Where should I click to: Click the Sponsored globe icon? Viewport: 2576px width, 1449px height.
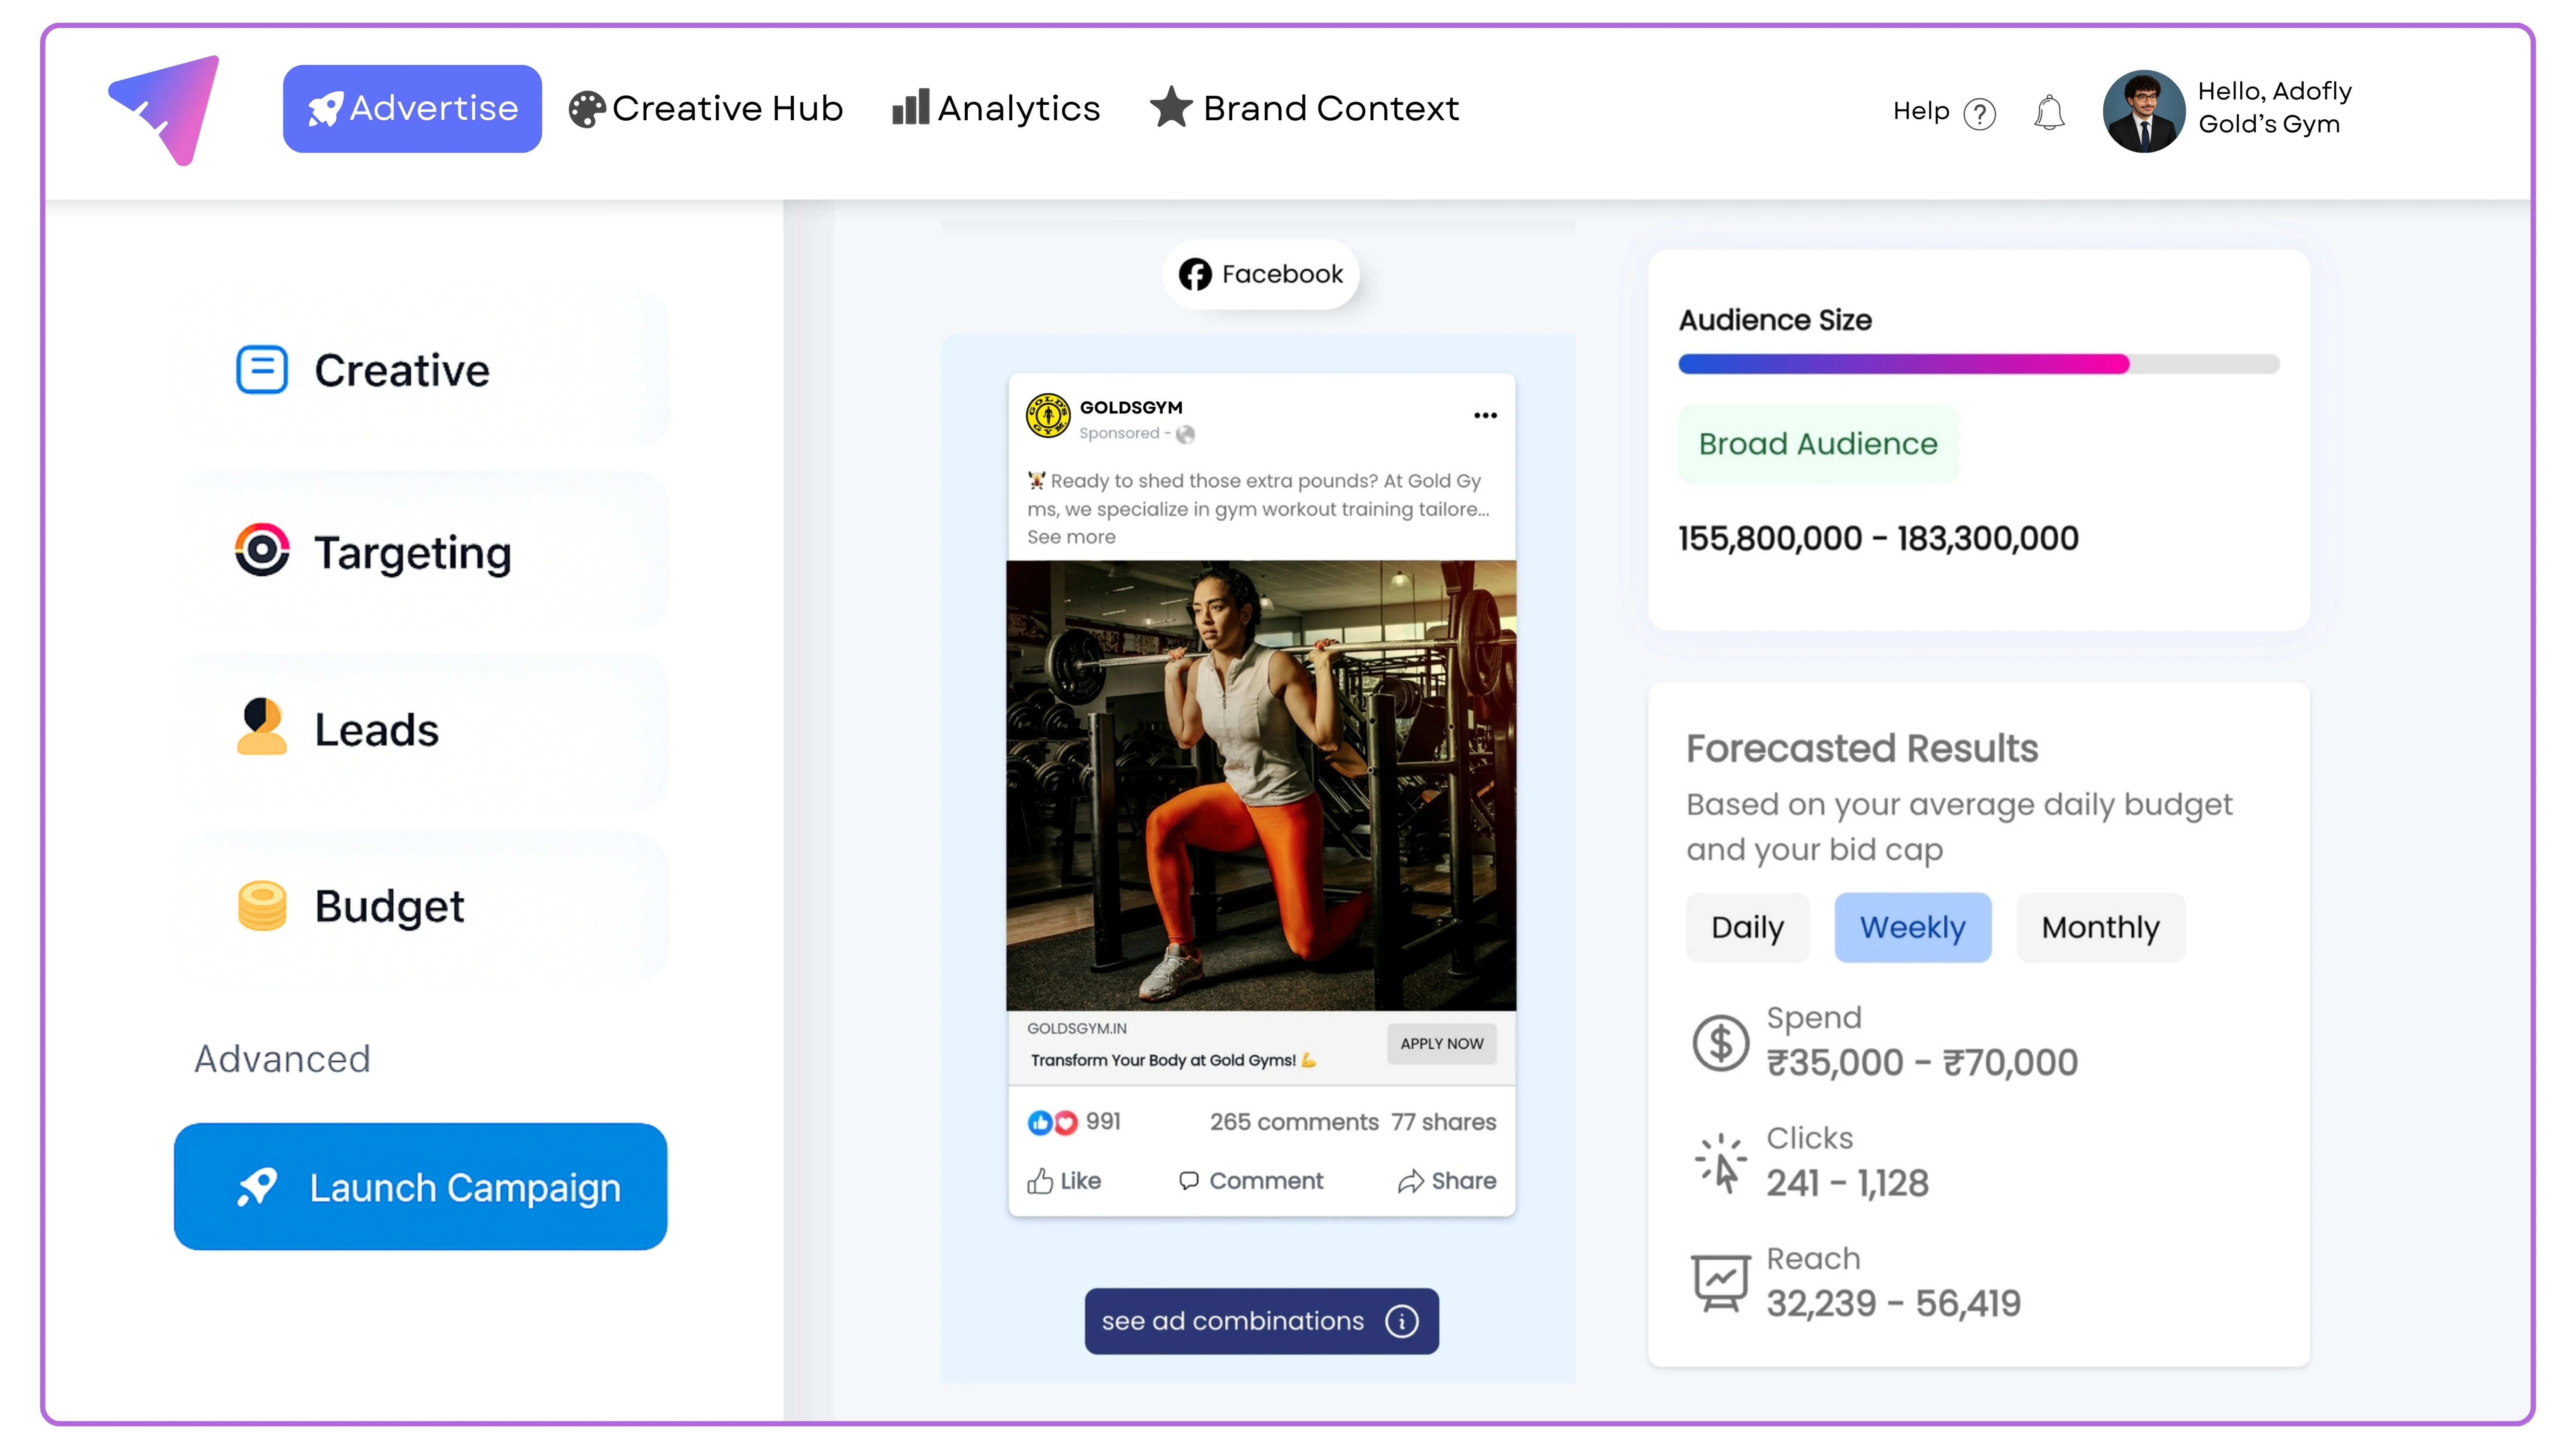pos(1185,434)
